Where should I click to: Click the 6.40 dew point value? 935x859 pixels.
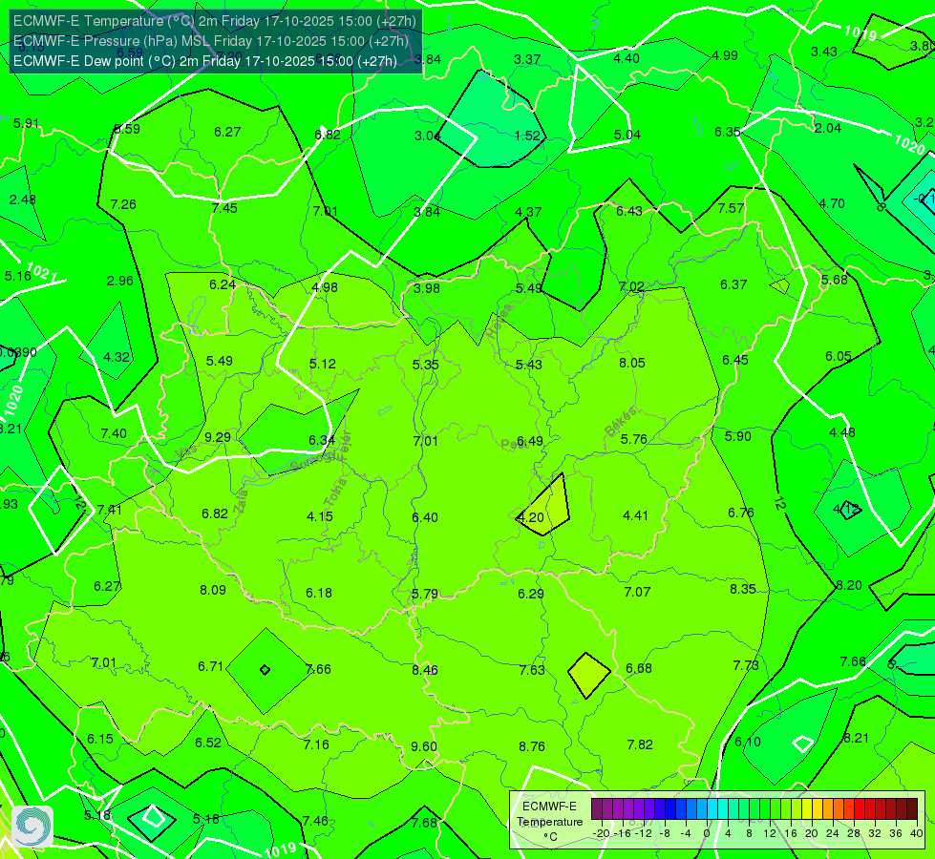[x=425, y=517]
